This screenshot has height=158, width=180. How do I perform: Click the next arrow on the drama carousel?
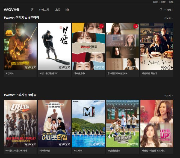click(x=171, y=47)
